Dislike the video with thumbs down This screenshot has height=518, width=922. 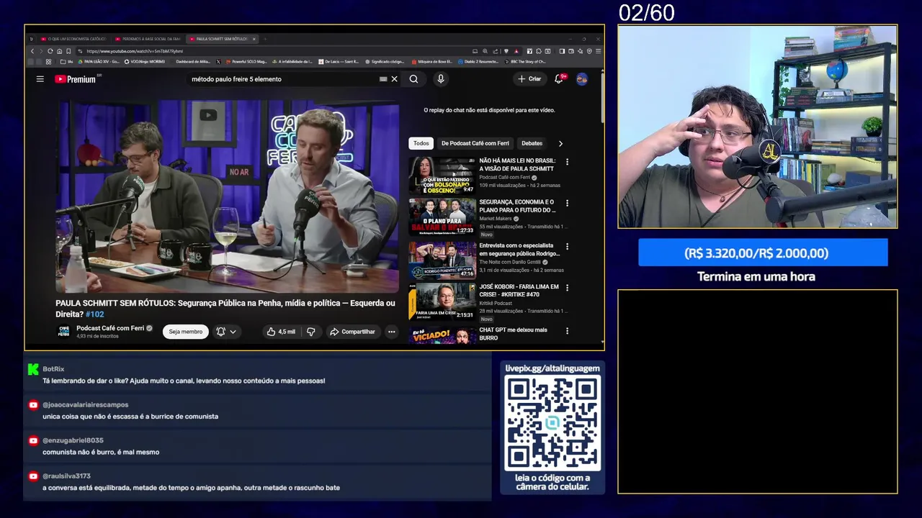click(310, 332)
